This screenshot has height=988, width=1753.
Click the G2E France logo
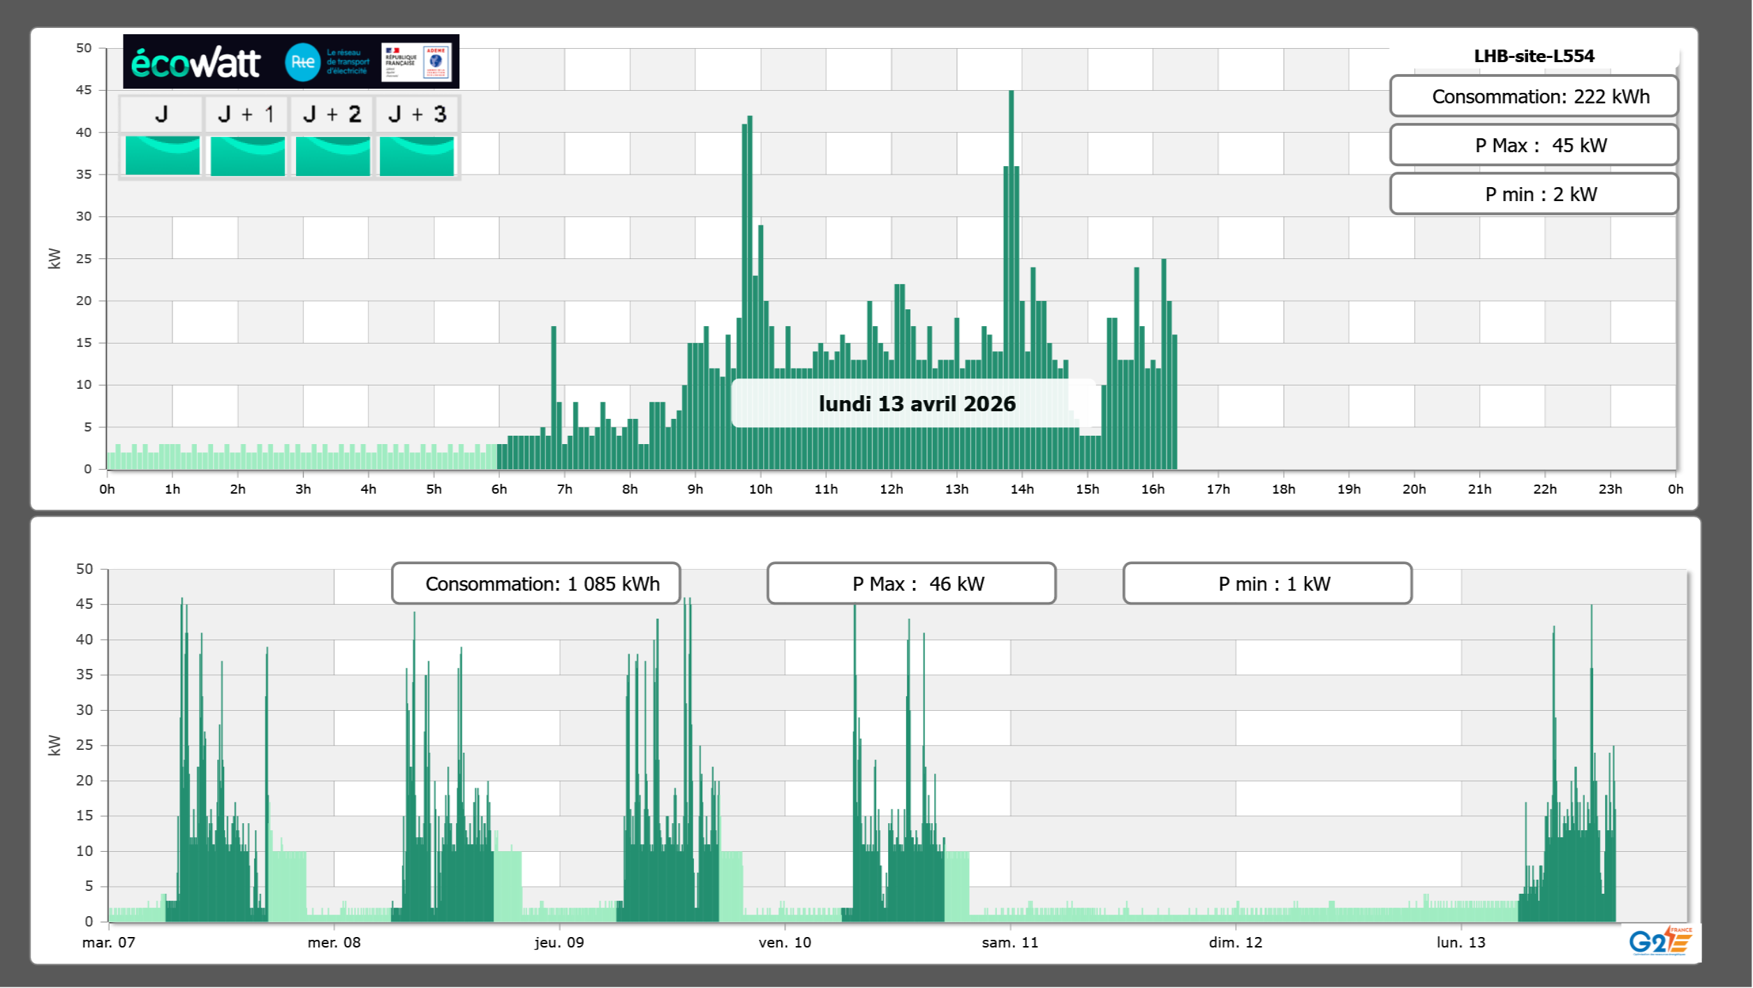[x=1659, y=941]
